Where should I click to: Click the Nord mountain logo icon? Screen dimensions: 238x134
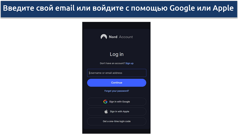[x=104, y=37]
